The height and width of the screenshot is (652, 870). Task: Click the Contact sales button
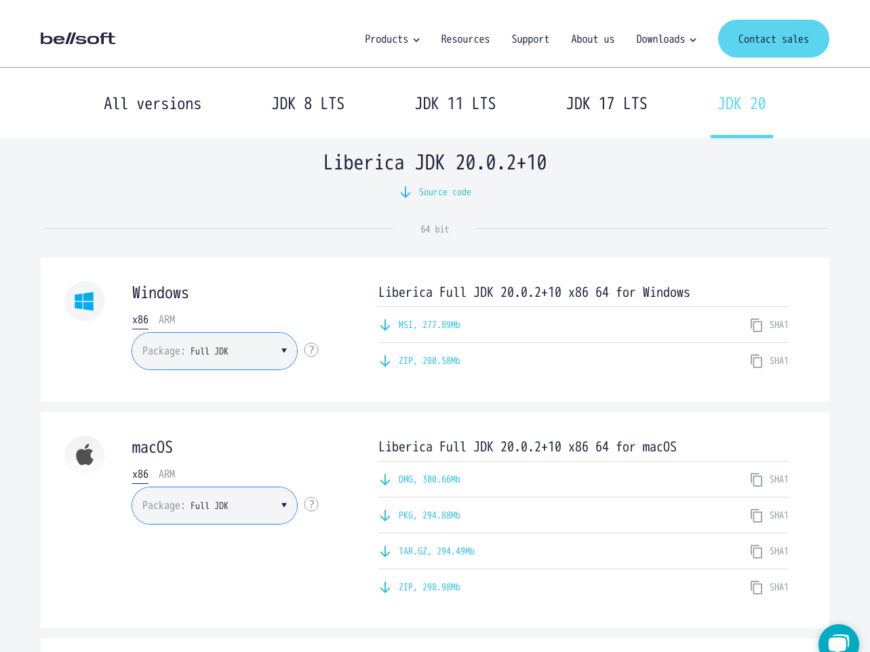tap(773, 39)
